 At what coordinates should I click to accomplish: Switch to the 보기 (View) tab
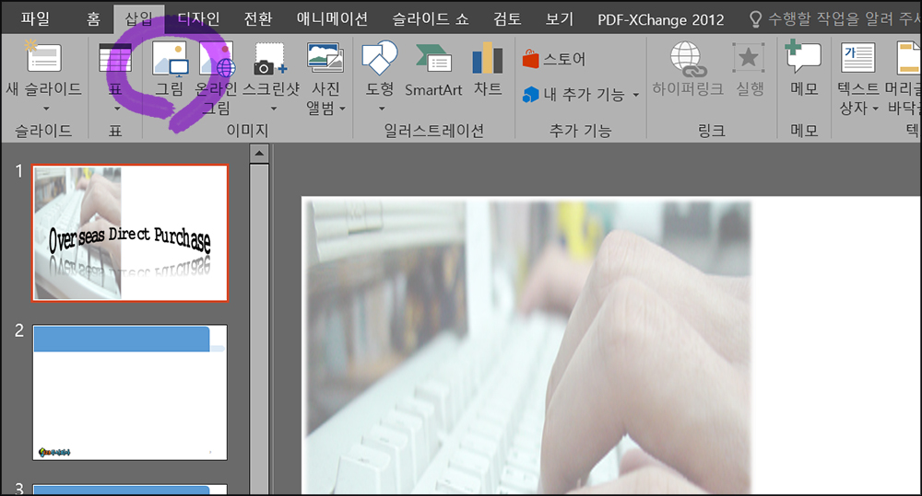(x=560, y=18)
